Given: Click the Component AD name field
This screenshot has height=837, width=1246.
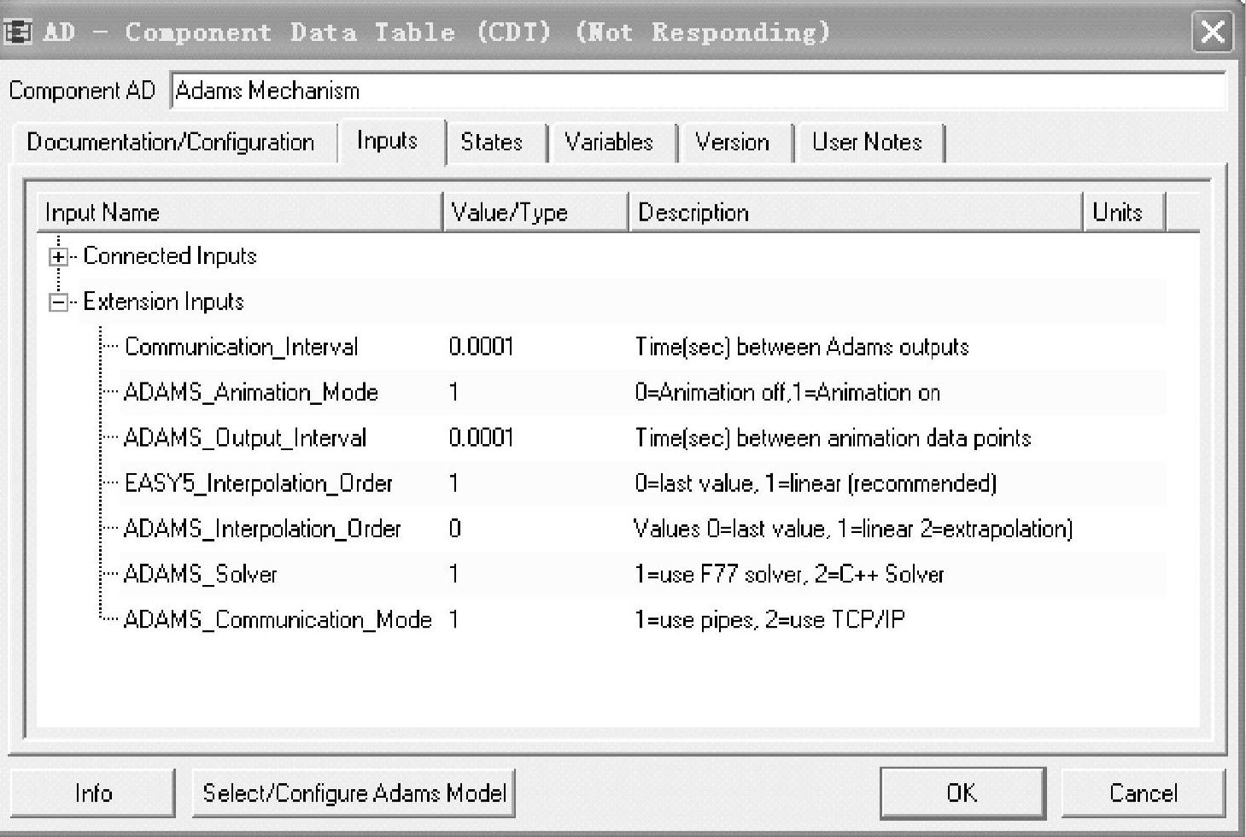Looking at the screenshot, I should pyautogui.click(x=698, y=91).
